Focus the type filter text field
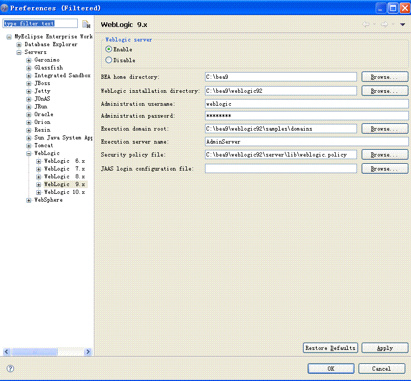411x381 pixels. coord(40,23)
